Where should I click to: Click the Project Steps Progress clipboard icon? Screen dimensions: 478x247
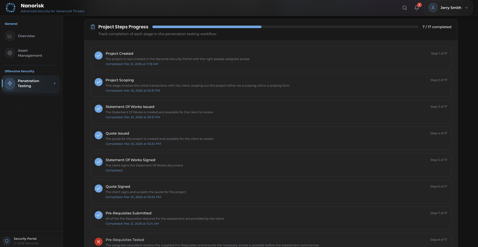(x=93, y=27)
